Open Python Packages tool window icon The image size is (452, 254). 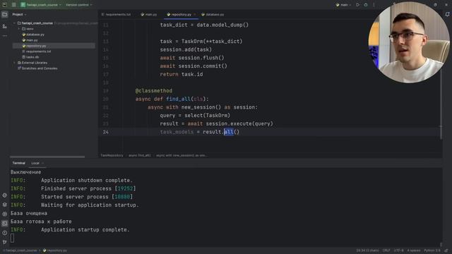(x=5, y=205)
